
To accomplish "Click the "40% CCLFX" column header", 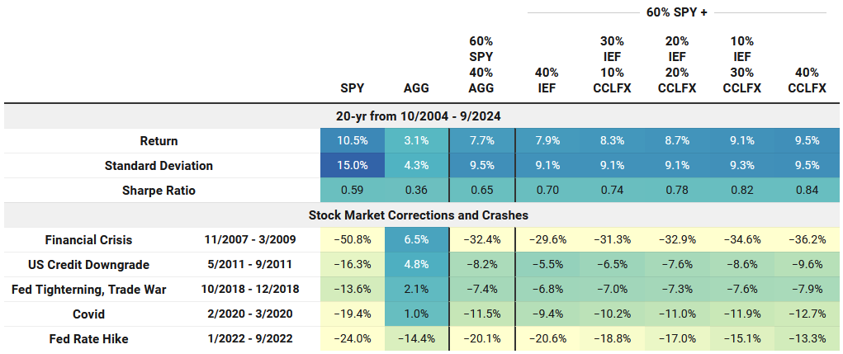I will click(807, 79).
